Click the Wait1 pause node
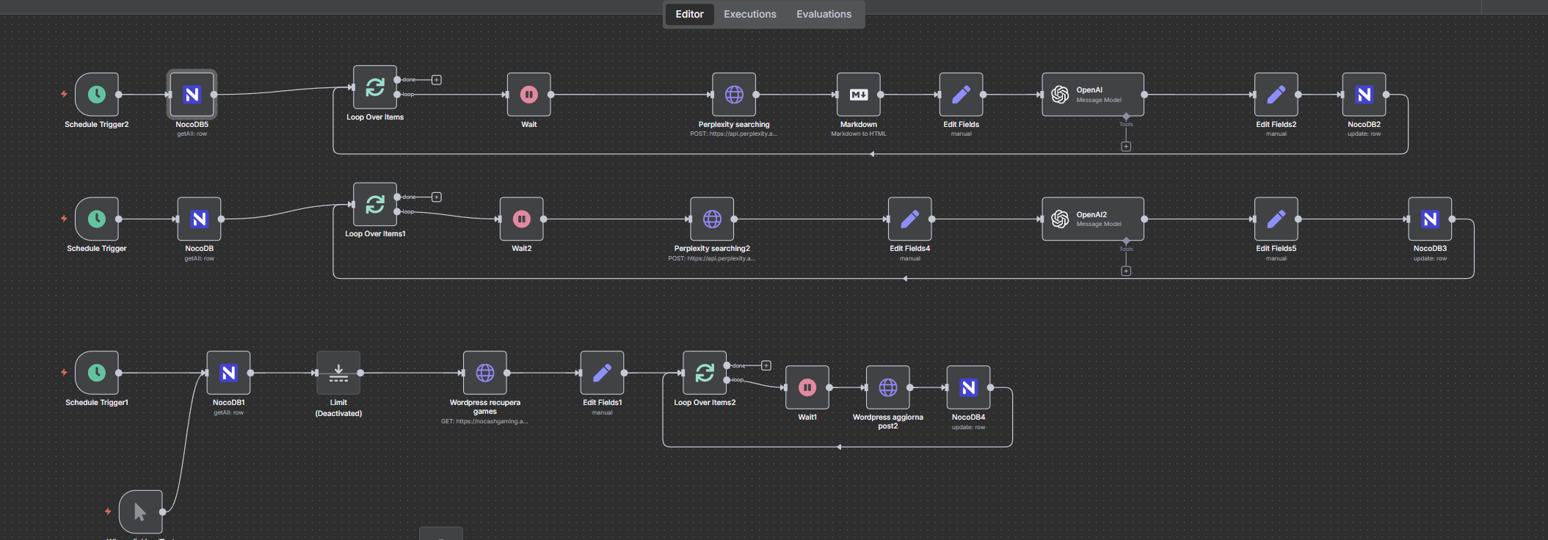This screenshot has width=1548, height=540. coord(807,387)
